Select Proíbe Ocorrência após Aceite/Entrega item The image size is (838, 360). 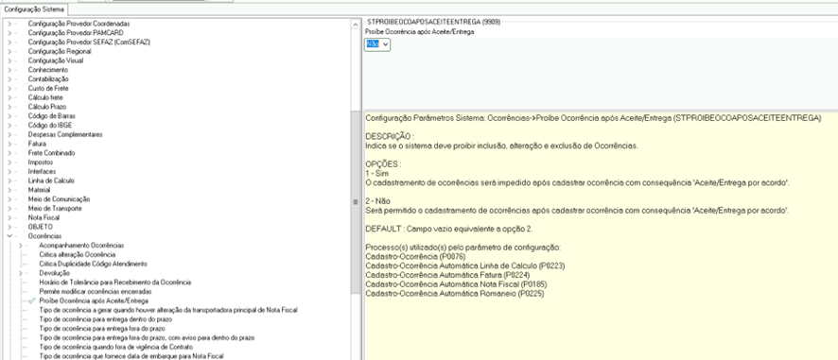[94, 300]
